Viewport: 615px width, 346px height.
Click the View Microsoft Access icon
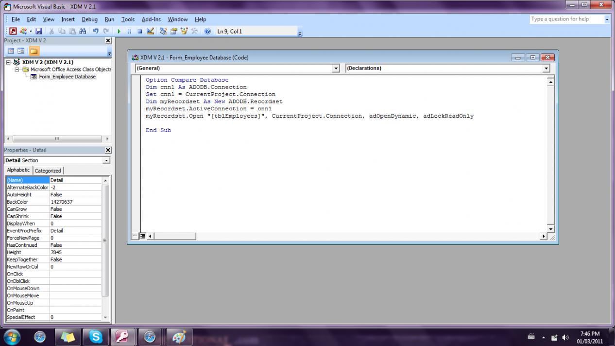13,31
